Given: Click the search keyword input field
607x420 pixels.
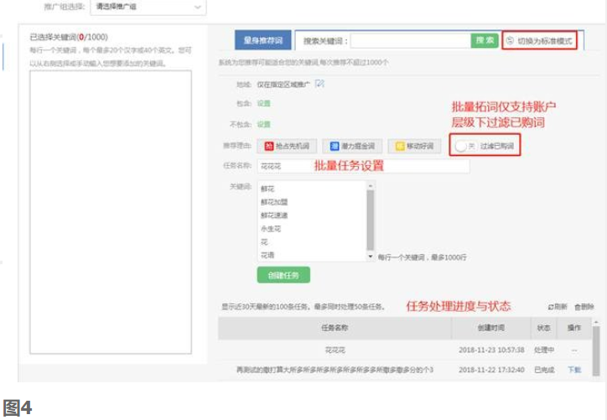Looking at the screenshot, I should coord(410,40).
